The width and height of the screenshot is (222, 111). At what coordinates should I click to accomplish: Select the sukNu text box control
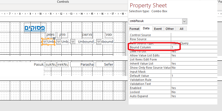pos(51,65)
